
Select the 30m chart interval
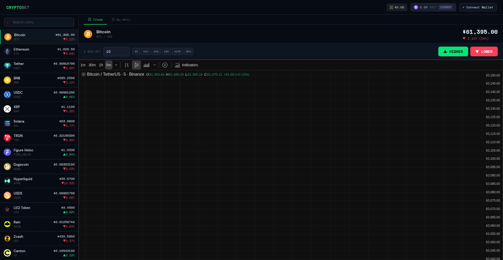tap(92, 65)
